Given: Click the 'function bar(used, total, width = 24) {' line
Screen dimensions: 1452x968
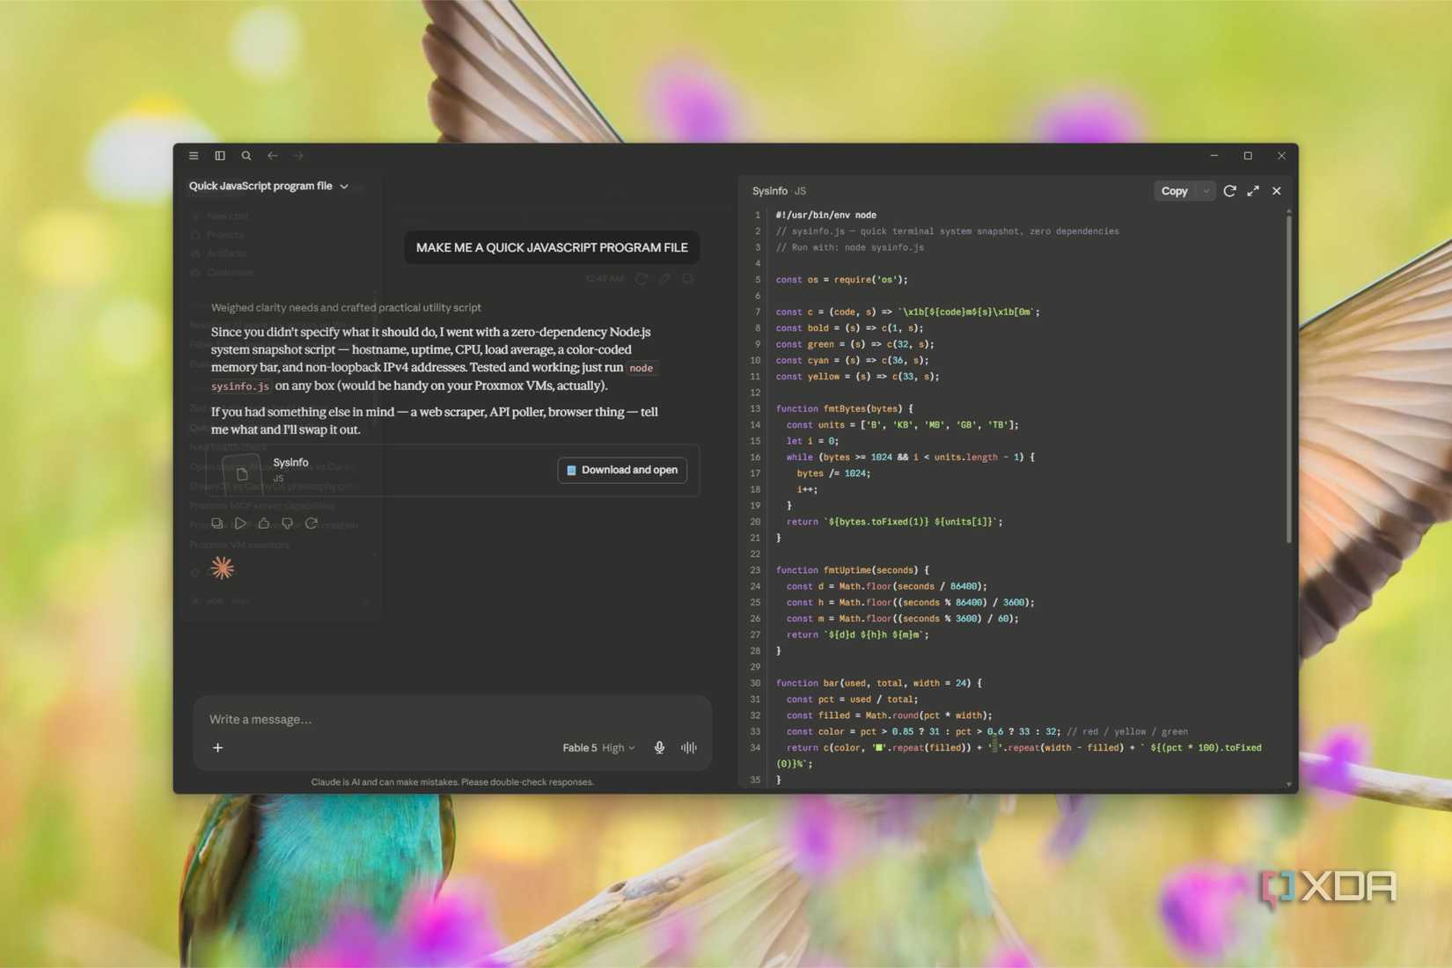Looking at the screenshot, I should (878, 683).
